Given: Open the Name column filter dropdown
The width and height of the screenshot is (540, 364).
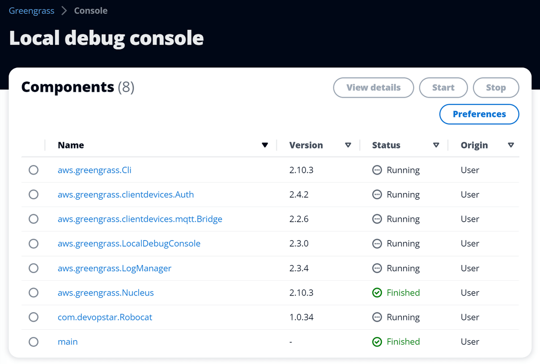Looking at the screenshot, I should [265, 145].
